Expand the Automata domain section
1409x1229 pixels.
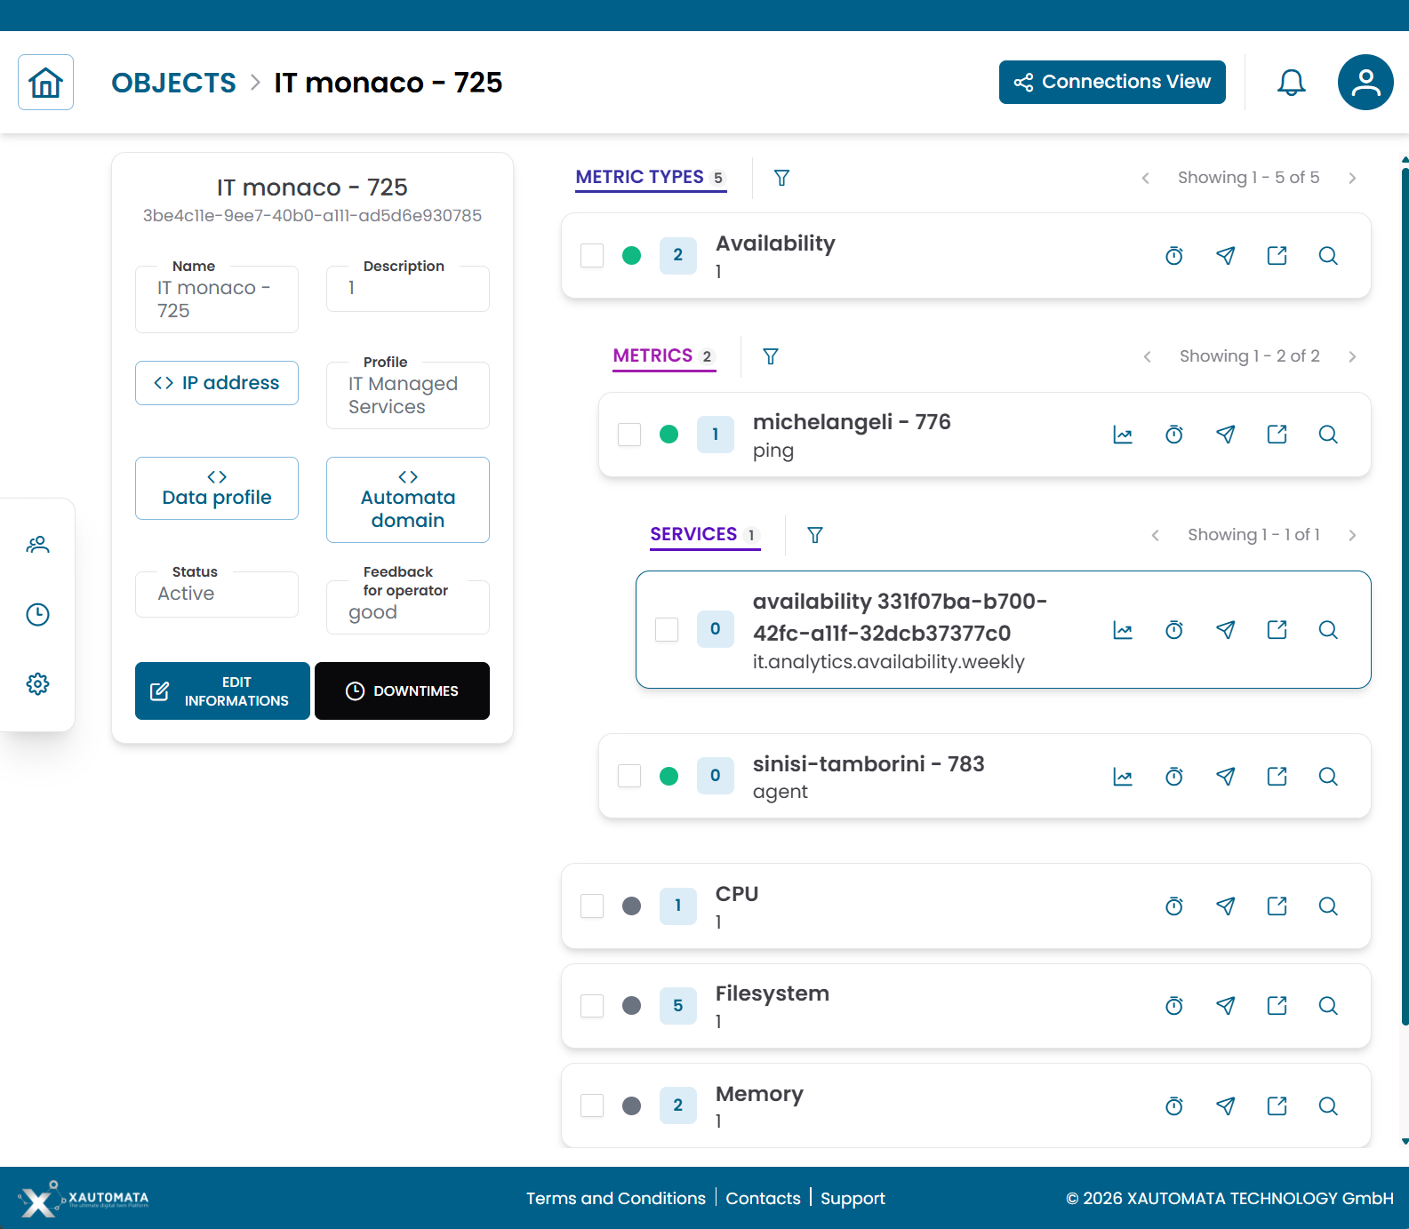coord(408,499)
